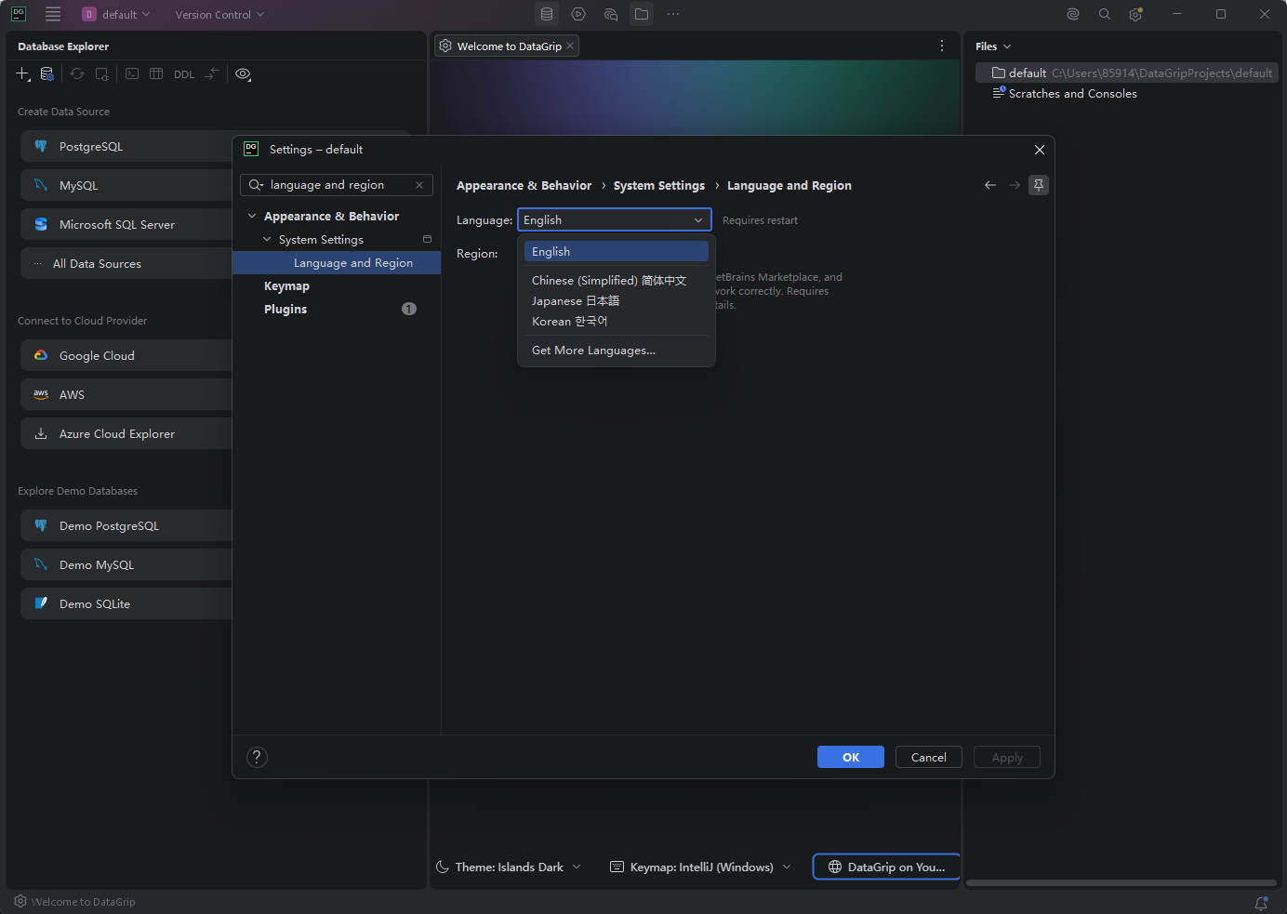Screen dimensions: 1287x914
Task: Collapse the Language combo box
Action: 698,220
